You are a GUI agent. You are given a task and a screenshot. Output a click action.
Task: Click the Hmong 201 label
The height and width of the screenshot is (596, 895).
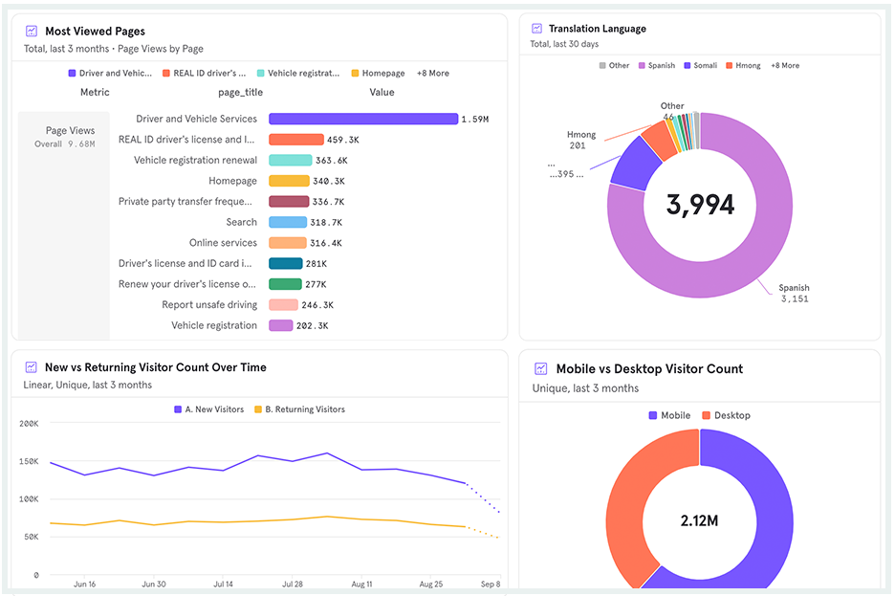(580, 140)
